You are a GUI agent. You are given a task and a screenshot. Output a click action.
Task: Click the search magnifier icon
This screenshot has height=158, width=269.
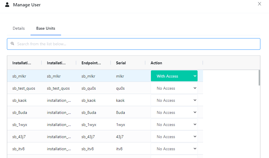tap(12, 44)
